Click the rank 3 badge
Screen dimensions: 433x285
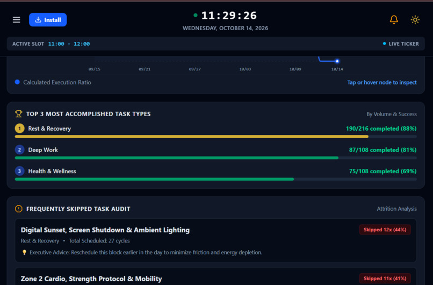pyautogui.click(x=19, y=171)
